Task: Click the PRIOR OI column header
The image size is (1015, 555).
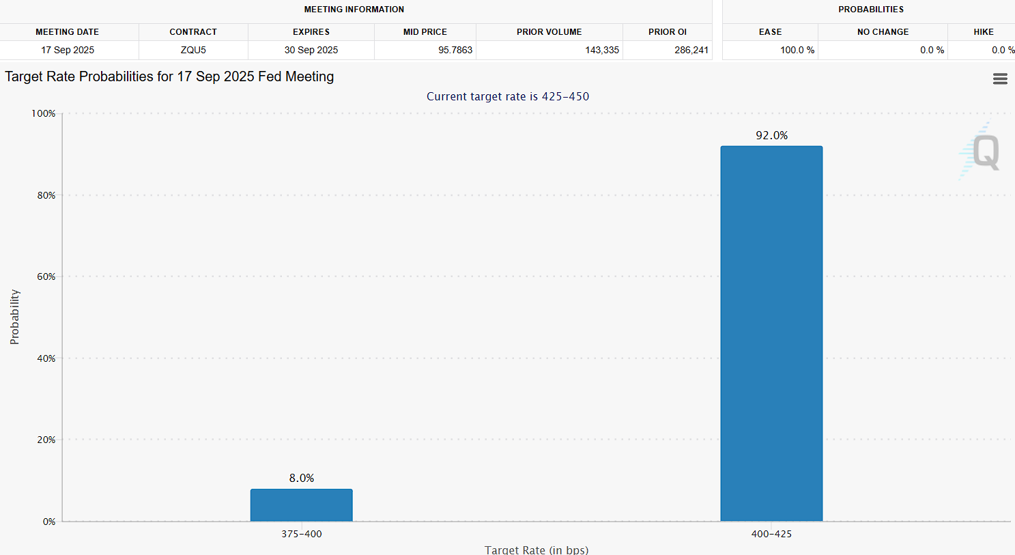Action: (x=667, y=32)
